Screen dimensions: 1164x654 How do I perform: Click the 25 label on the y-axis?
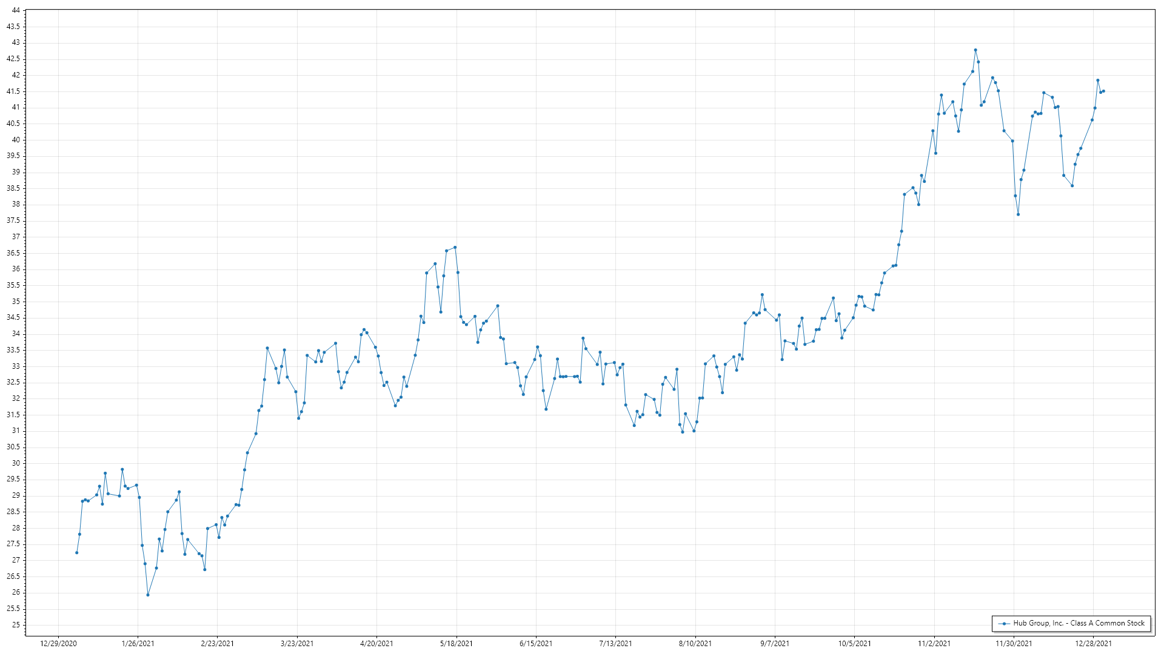[x=15, y=625]
